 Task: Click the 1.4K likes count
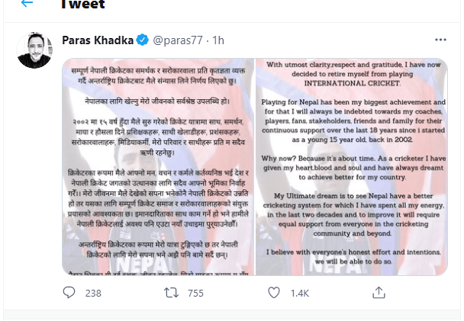point(298,293)
